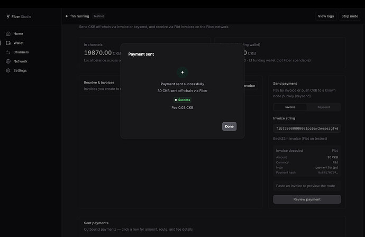
Task: Click Review payment button
Action: [307, 199]
